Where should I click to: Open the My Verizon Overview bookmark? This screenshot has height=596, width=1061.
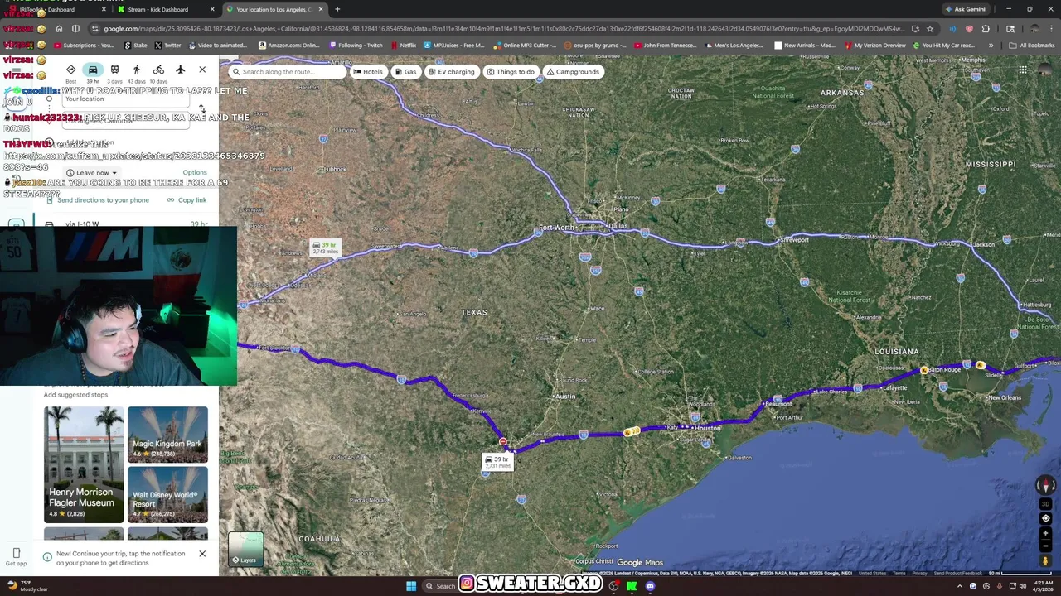coord(876,46)
